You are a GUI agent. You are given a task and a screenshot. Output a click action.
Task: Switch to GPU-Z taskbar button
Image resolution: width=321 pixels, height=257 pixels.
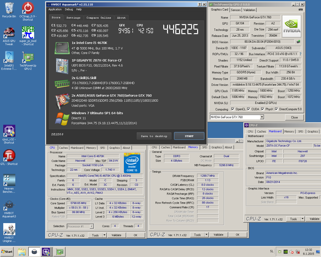point(59,252)
